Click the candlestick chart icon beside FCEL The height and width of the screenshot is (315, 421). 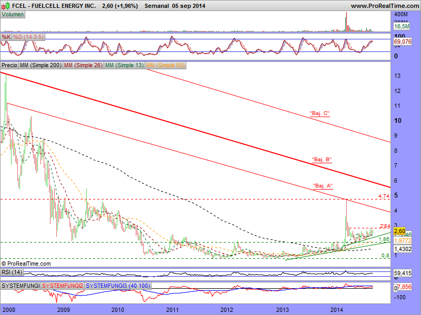pos(6,6)
